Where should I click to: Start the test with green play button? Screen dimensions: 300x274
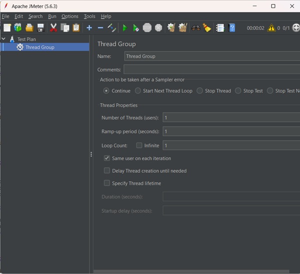124,28
